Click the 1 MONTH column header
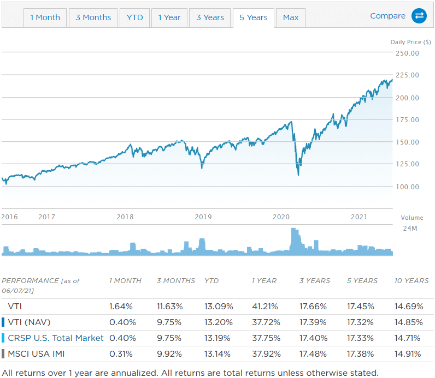The width and height of the screenshot is (435, 378). click(x=125, y=281)
